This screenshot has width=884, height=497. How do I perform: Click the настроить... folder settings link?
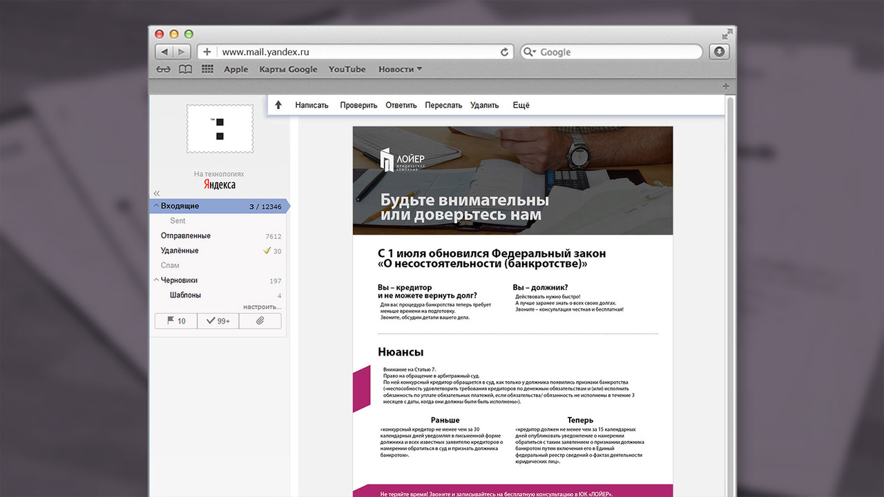[262, 306]
